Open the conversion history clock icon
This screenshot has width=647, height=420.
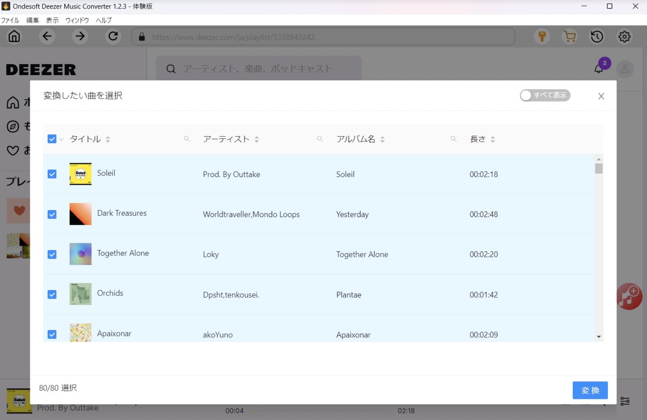[x=597, y=37]
